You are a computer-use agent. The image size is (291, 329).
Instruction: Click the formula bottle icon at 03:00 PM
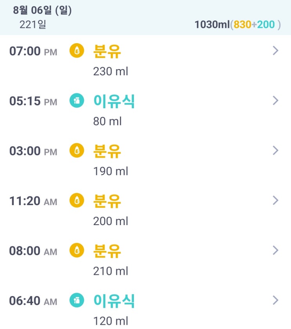[x=77, y=151]
